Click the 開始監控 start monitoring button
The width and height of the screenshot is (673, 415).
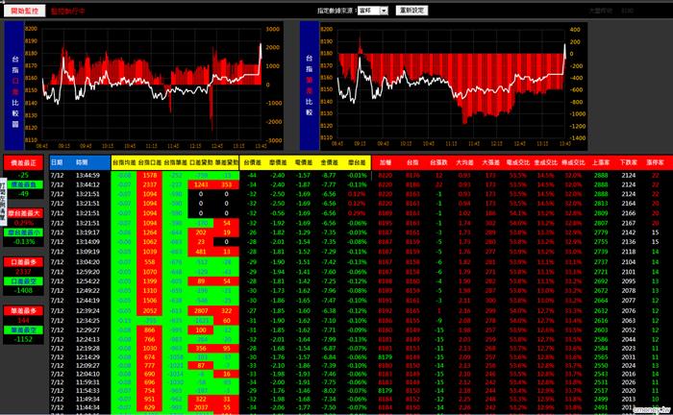pyautogui.click(x=24, y=11)
